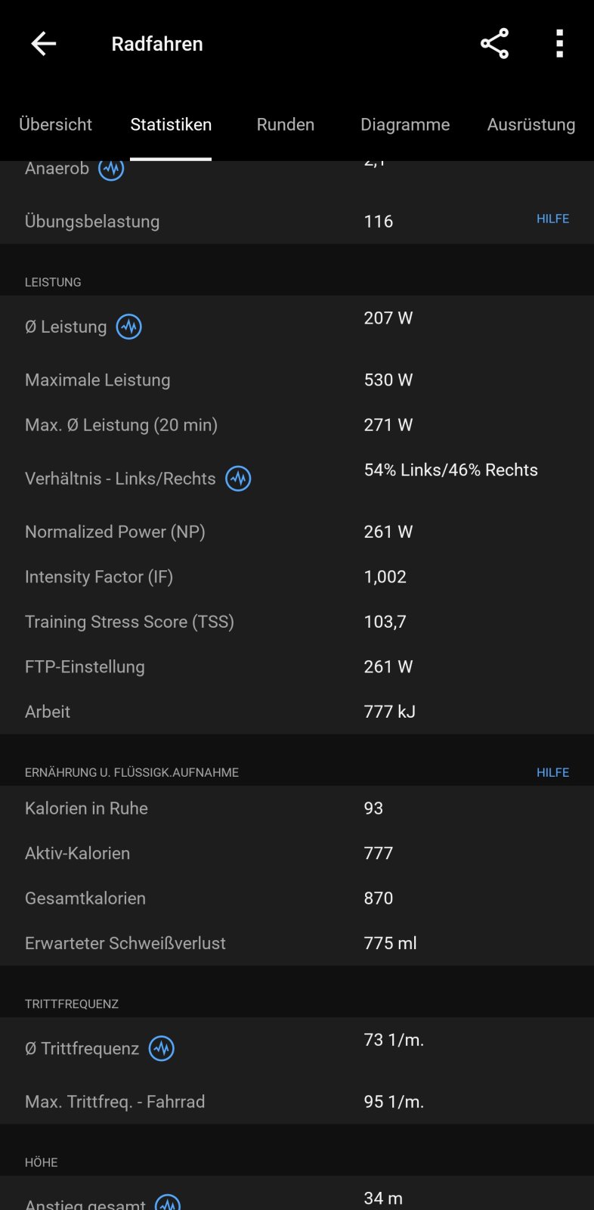Viewport: 594px width, 1210px height.
Task: Tap HILFE next to Übungsbelastung
Action: pyautogui.click(x=552, y=219)
